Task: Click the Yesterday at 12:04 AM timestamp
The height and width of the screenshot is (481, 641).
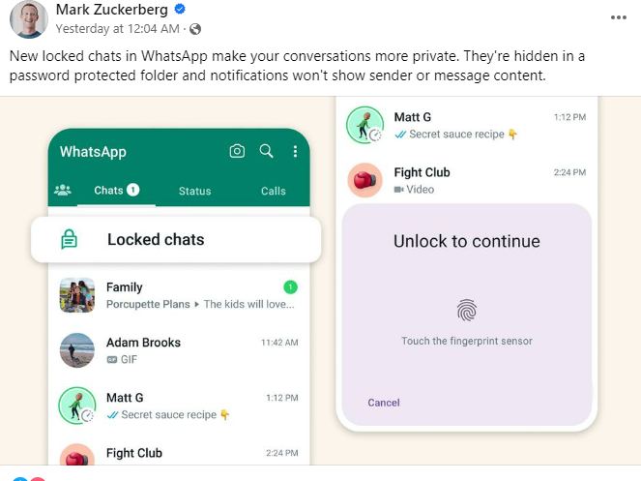Action: pos(117,29)
